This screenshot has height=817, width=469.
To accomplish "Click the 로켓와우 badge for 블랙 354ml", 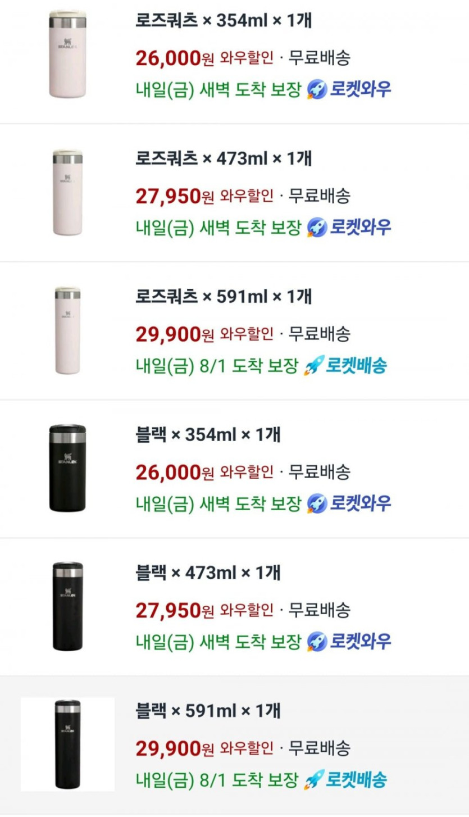I will coord(349,503).
